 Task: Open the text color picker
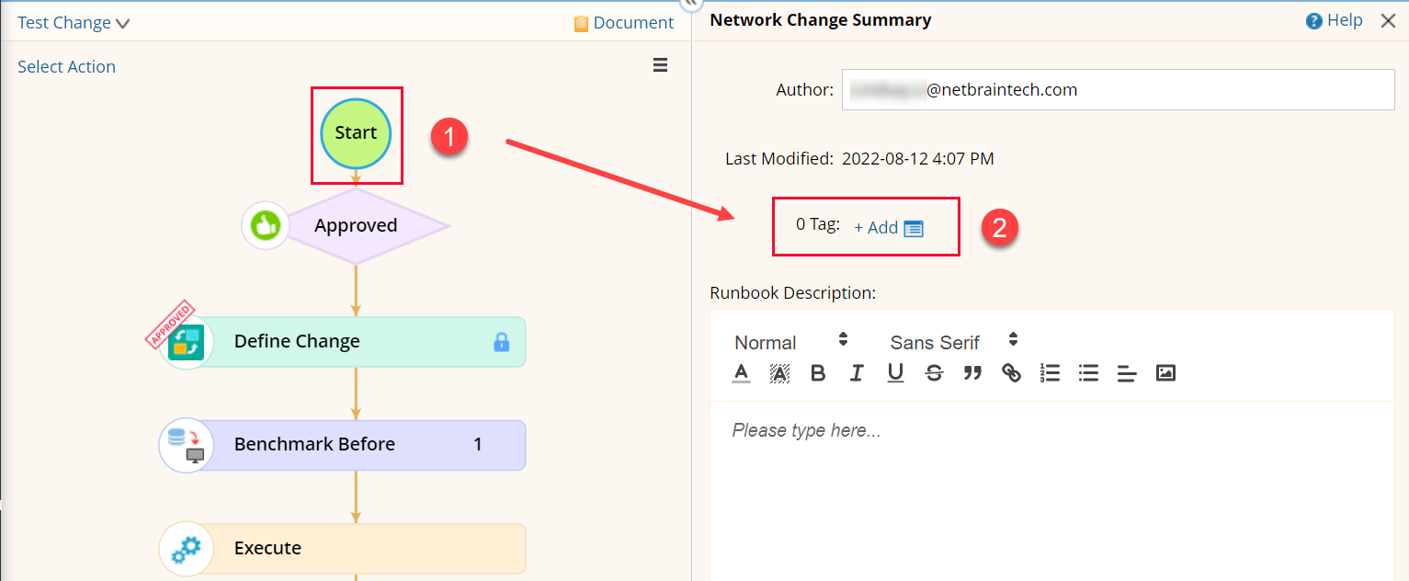(741, 373)
